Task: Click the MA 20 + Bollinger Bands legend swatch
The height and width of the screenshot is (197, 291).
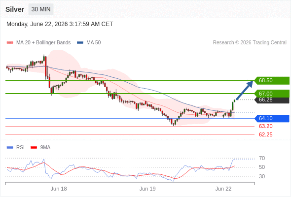Action: click(10, 43)
